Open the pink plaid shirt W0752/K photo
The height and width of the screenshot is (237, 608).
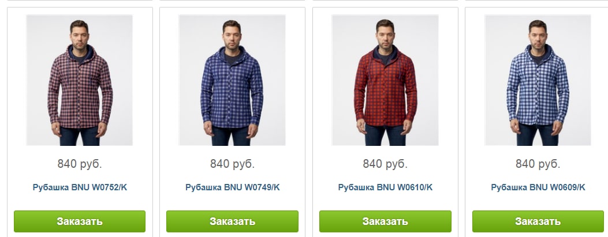coord(80,80)
